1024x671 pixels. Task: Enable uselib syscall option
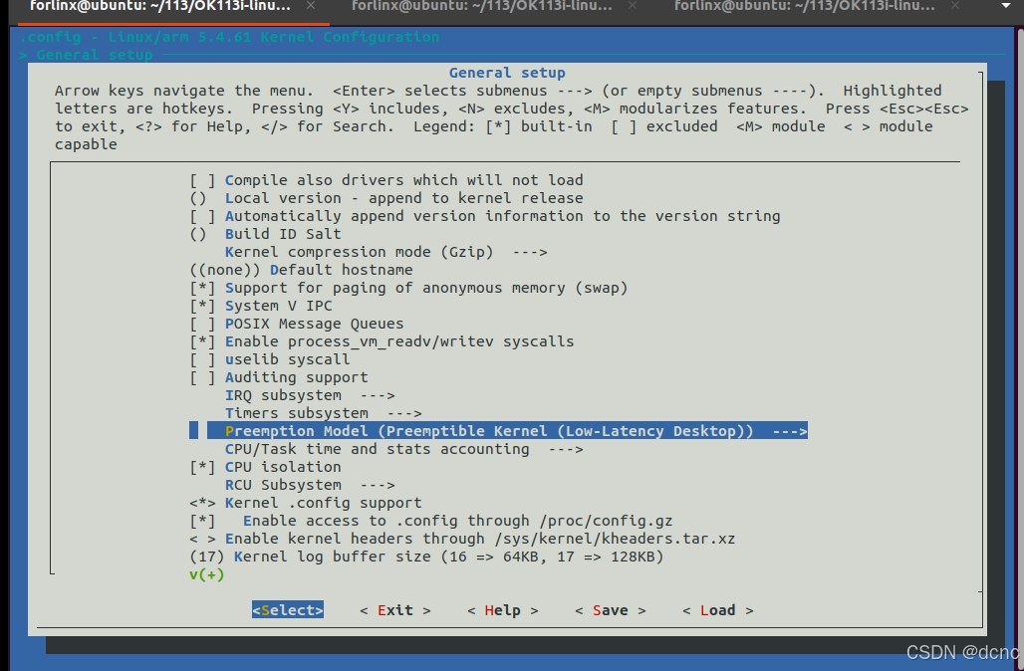tap(270, 359)
